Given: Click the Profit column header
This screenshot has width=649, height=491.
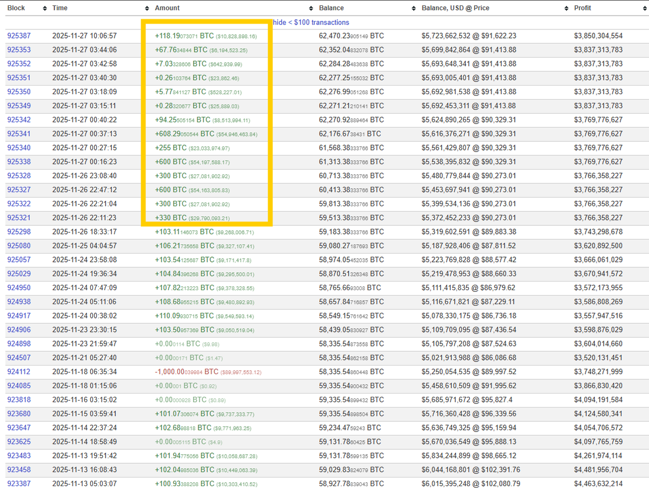Looking at the screenshot, I should pyautogui.click(x=582, y=8).
